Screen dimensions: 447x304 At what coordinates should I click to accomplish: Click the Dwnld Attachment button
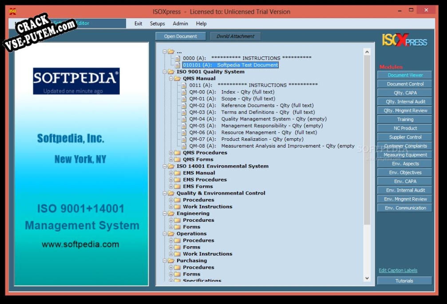[x=235, y=36]
